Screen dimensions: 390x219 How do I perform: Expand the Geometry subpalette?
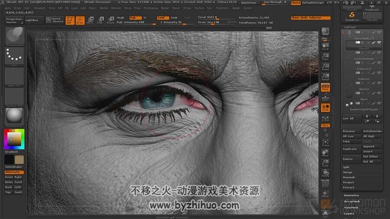pyautogui.click(x=351, y=195)
